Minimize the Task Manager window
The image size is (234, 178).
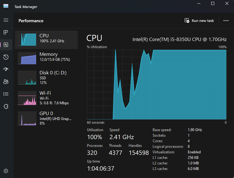tap(199, 4)
